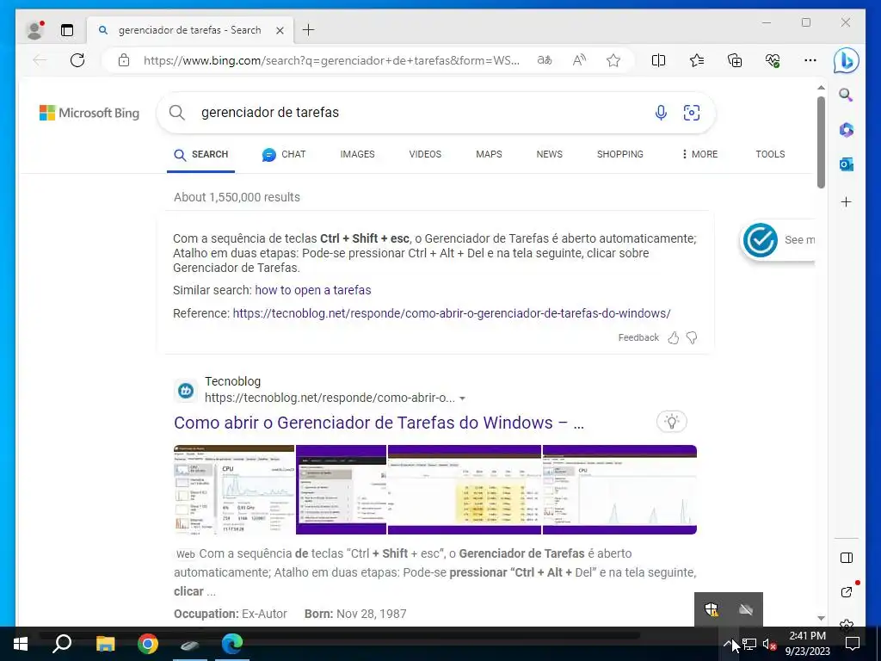The image size is (881, 661).
Task: Switch to IMAGES results
Action: (357, 154)
